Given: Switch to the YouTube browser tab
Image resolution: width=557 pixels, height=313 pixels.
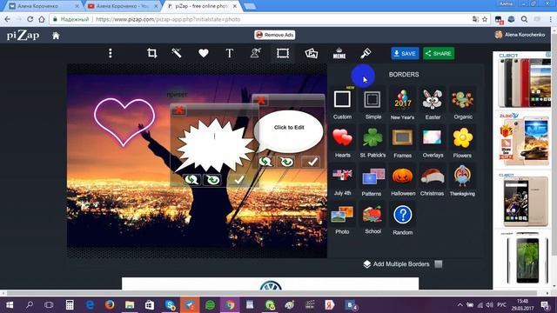Looking at the screenshot, I should click(123, 6).
